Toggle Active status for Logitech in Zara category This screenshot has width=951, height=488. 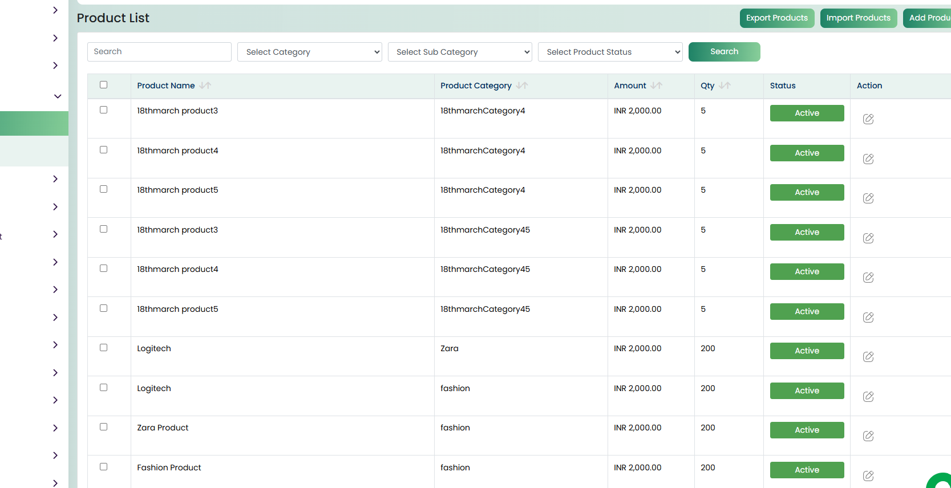[x=807, y=351]
